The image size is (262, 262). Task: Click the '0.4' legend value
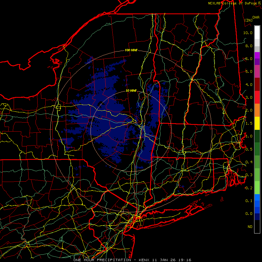249,162
